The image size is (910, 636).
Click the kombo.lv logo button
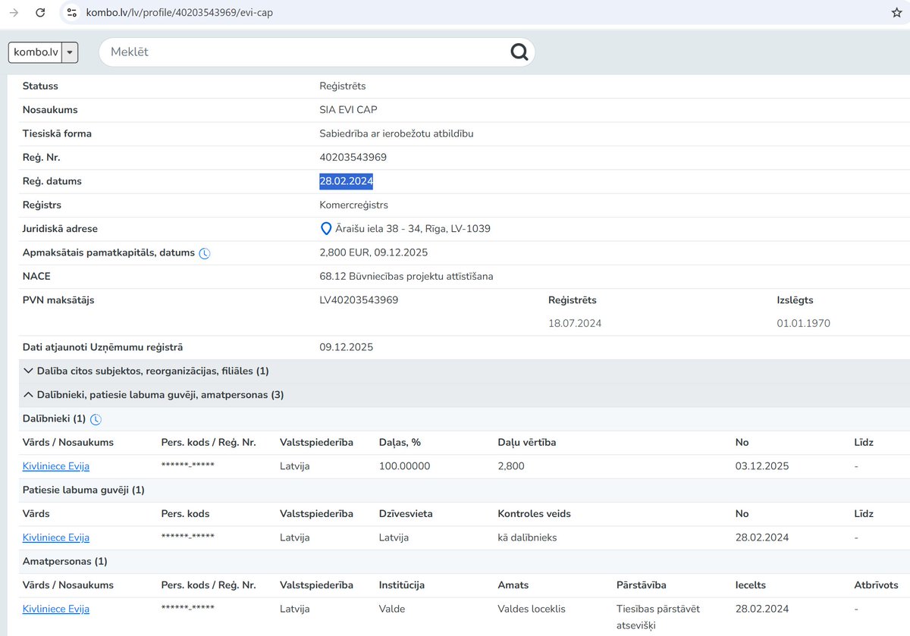click(36, 52)
